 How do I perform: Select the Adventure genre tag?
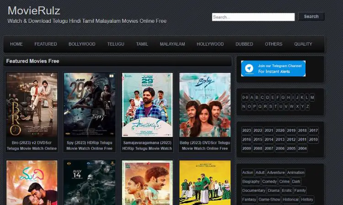click(x=276, y=173)
